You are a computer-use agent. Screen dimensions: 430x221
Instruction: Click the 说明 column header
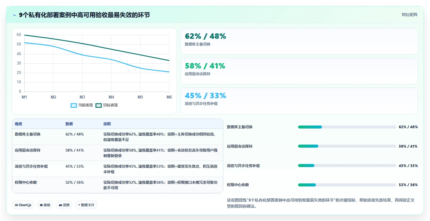tap(107, 124)
